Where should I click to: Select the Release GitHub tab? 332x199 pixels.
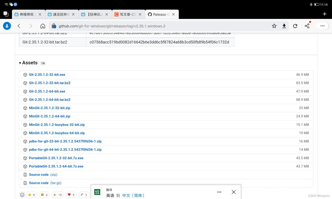pyautogui.click(x=162, y=15)
